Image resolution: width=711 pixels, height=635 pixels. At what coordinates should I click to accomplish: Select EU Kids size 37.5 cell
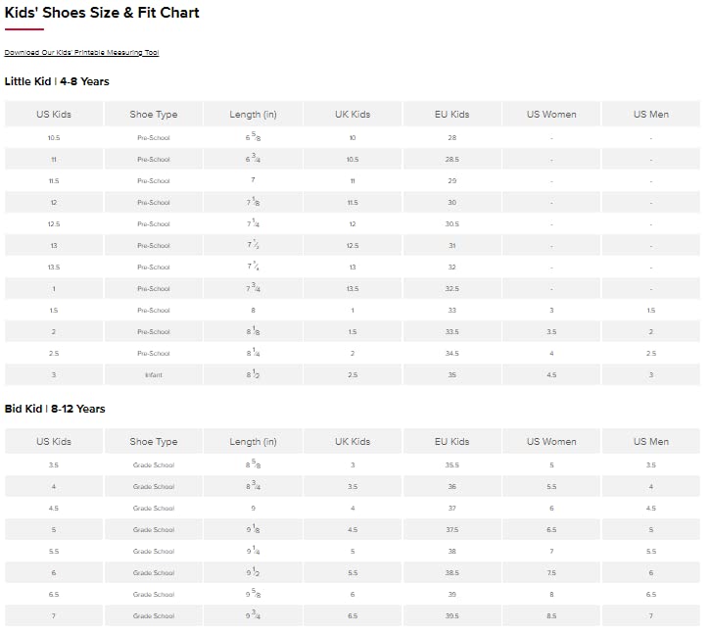click(451, 530)
